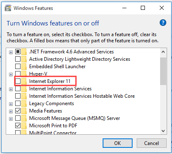Click the .NET Framework 4.6 folder icon

pos(24,52)
